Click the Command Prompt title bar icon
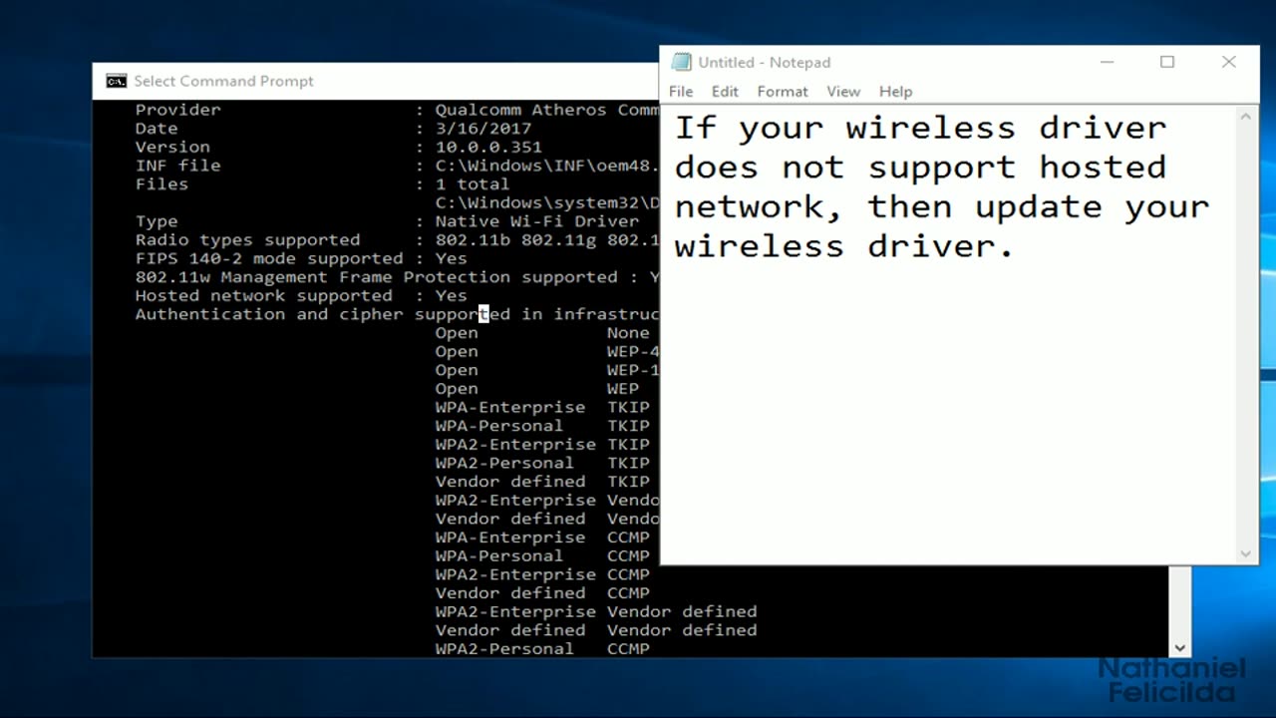Image resolution: width=1276 pixels, height=718 pixels. [x=117, y=81]
